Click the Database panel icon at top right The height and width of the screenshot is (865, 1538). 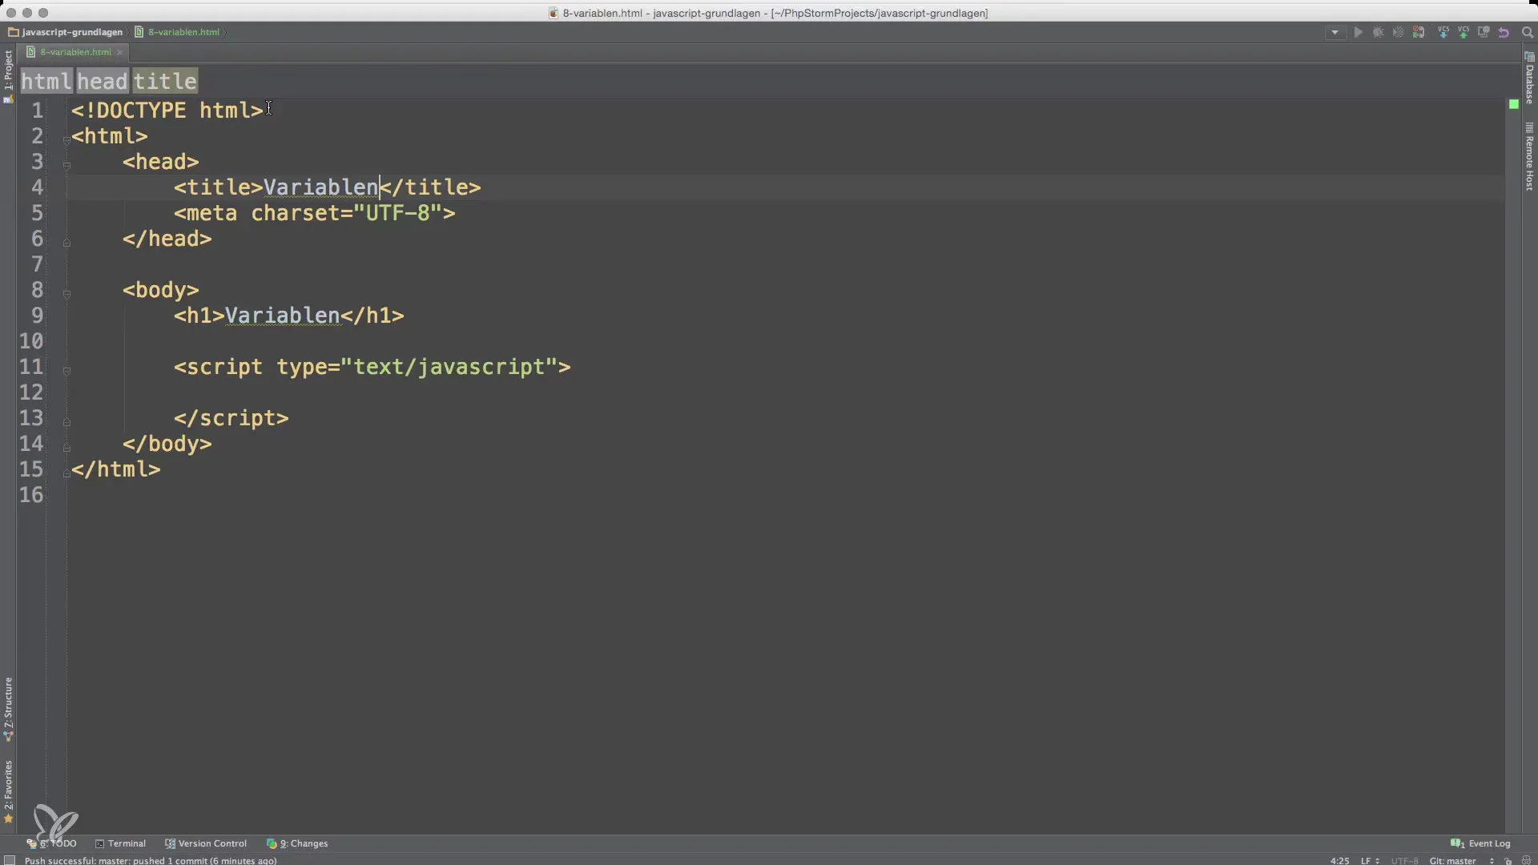[1529, 57]
